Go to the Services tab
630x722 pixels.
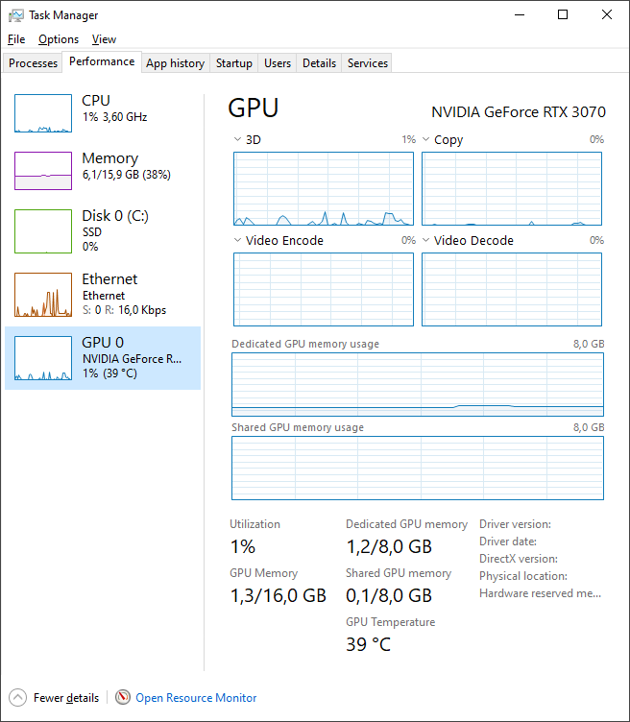[368, 63]
